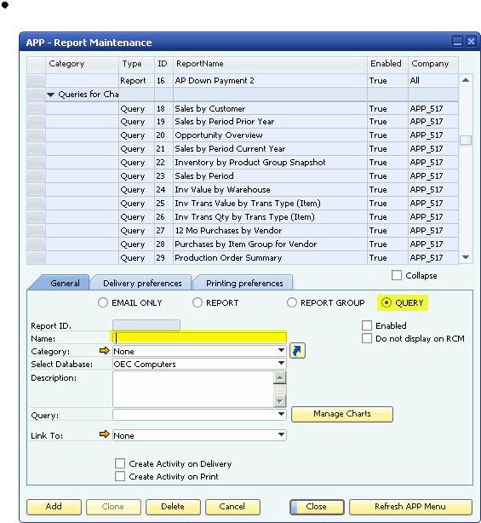Click the table scroll down arrow
The image size is (481, 523).
[466, 257]
